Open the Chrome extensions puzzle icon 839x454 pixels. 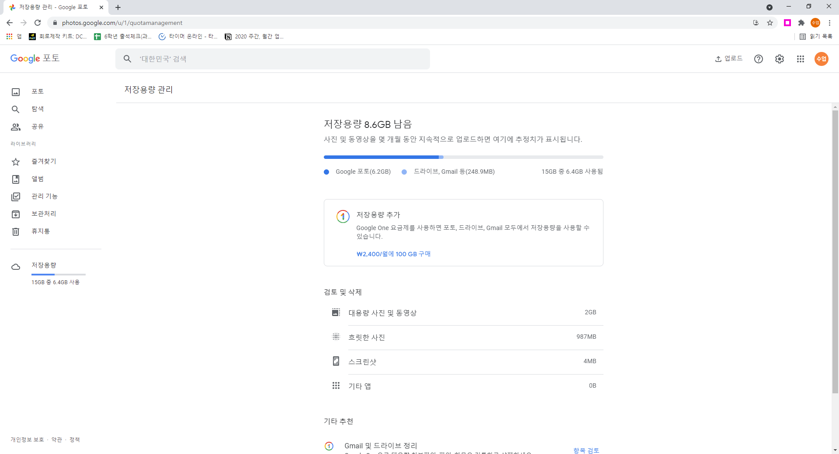801,23
